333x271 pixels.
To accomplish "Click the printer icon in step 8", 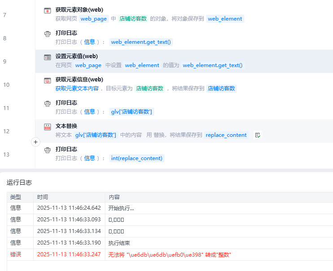I will click(48, 34).
